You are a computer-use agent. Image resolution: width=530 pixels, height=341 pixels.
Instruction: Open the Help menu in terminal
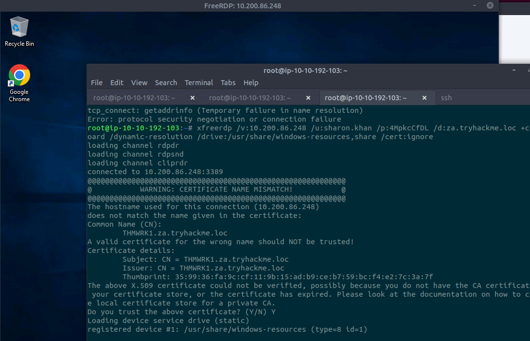[x=251, y=83]
